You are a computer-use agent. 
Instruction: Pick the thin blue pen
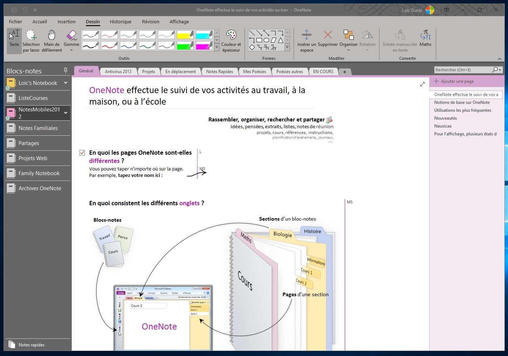coord(129,35)
